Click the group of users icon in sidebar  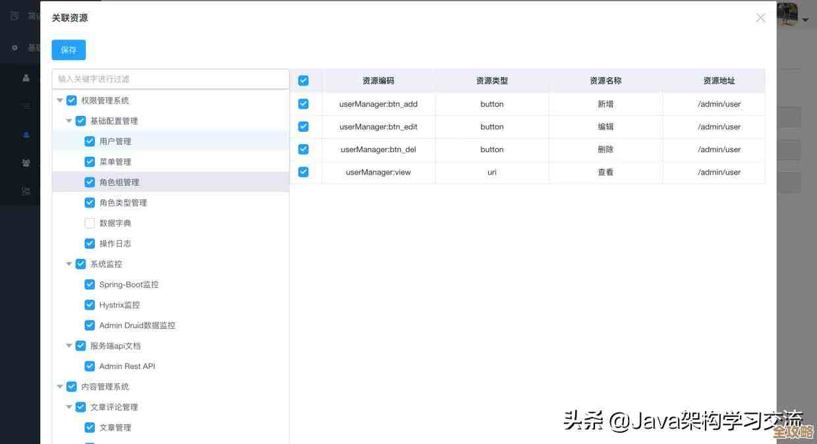(x=25, y=163)
